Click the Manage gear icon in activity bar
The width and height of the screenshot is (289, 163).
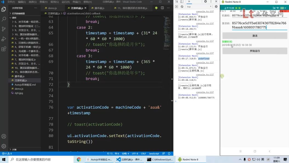(x=4, y=146)
